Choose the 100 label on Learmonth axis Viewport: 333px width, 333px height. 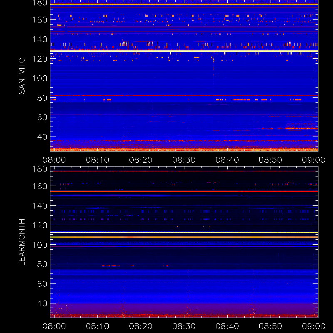click(x=40, y=245)
